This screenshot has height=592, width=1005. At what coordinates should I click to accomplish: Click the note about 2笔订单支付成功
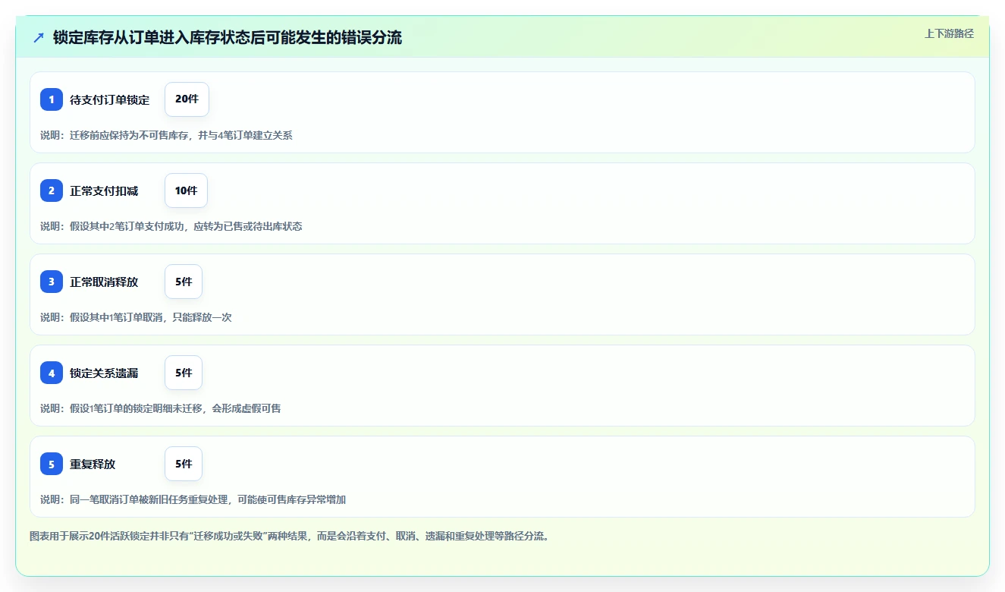coord(171,226)
